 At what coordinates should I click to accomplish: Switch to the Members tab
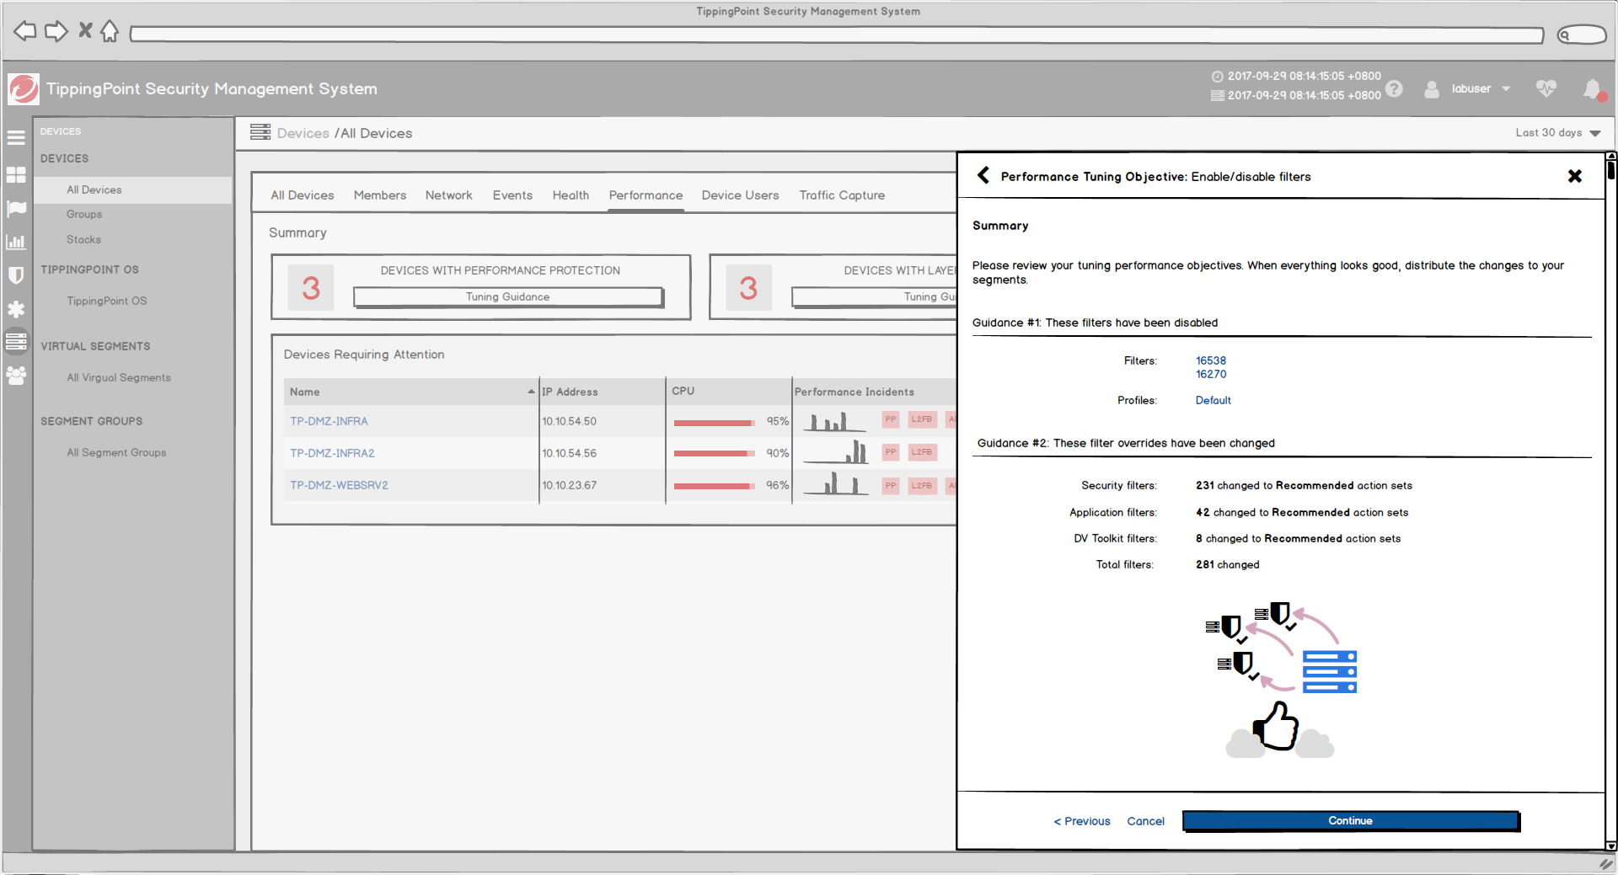(x=380, y=195)
